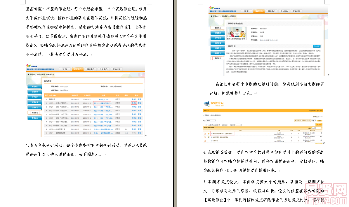Select the 首页 tab in the 离线作业 screenshot
Image resolution: width=349 pixels, height=207 pixels.
pos(65,69)
